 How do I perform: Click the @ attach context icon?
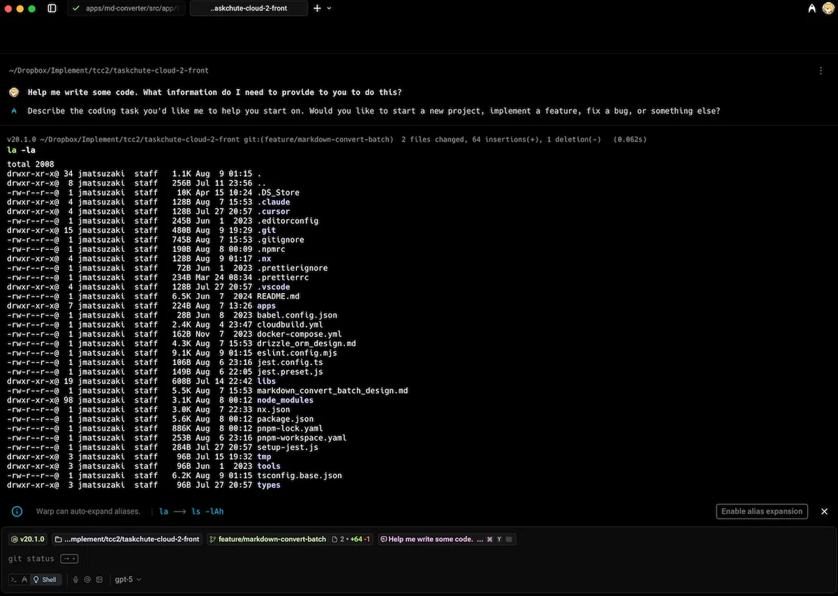(x=87, y=579)
